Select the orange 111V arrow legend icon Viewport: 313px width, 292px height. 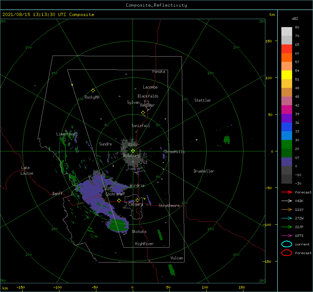pos(287,209)
